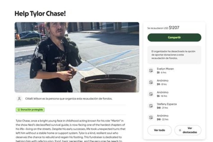The width and height of the screenshot is (213, 142).
Task: Click the green shield icon in Donación protegida
Action: 19,110
